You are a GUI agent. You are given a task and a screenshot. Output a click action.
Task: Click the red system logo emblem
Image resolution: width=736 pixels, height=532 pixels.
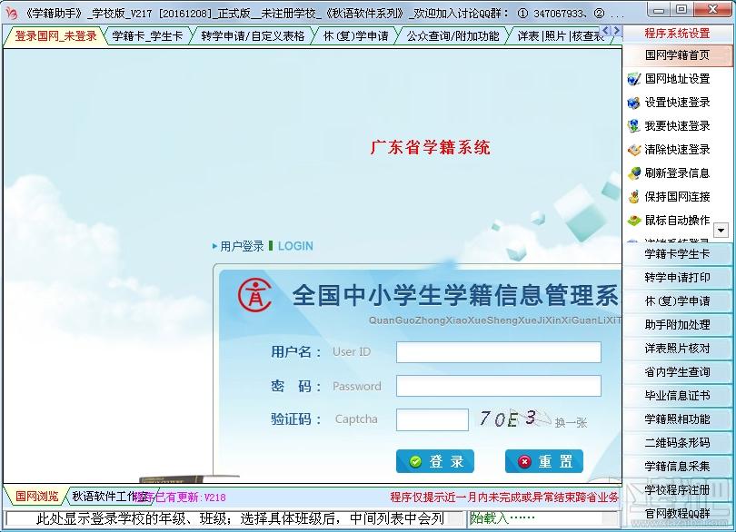[254, 295]
